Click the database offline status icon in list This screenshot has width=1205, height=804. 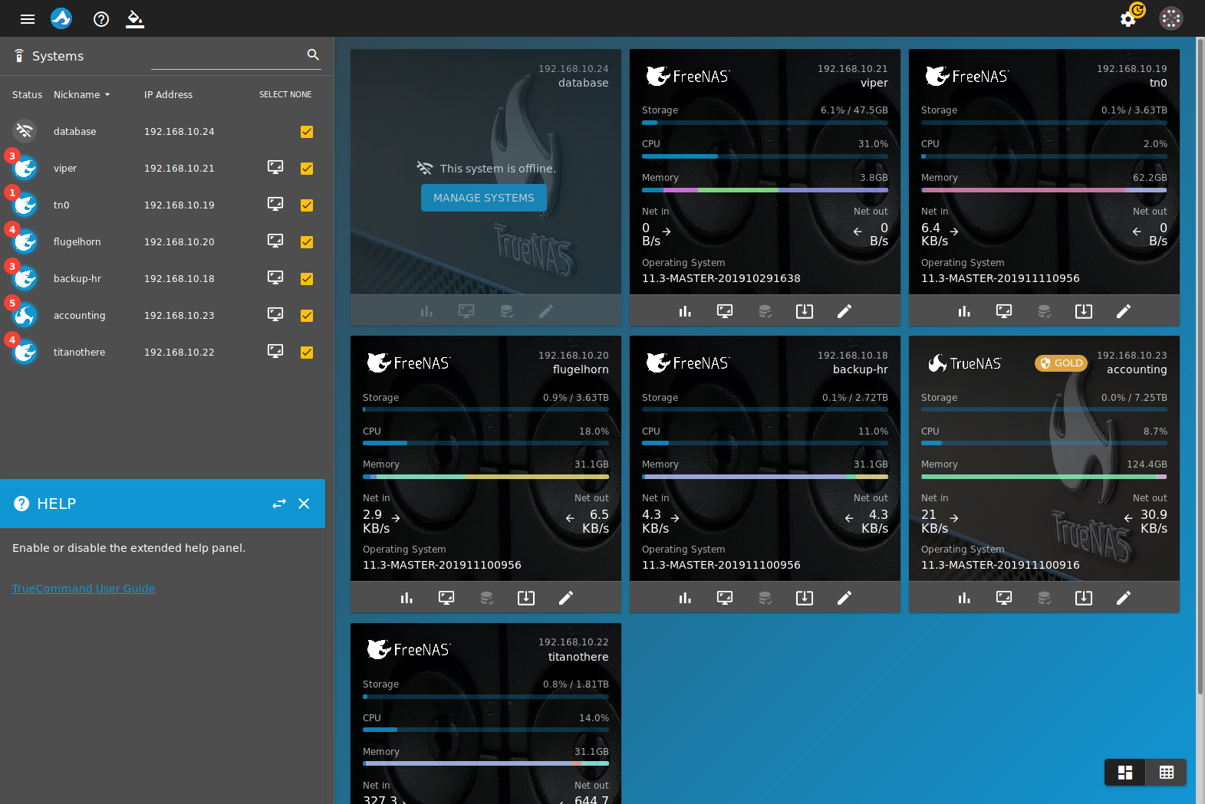pos(25,131)
